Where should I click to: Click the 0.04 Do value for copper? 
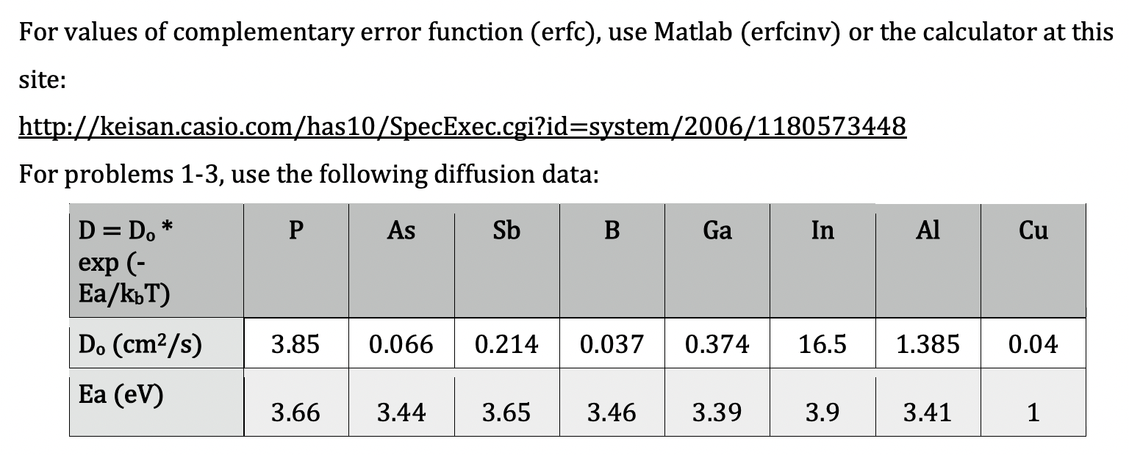[1033, 343]
